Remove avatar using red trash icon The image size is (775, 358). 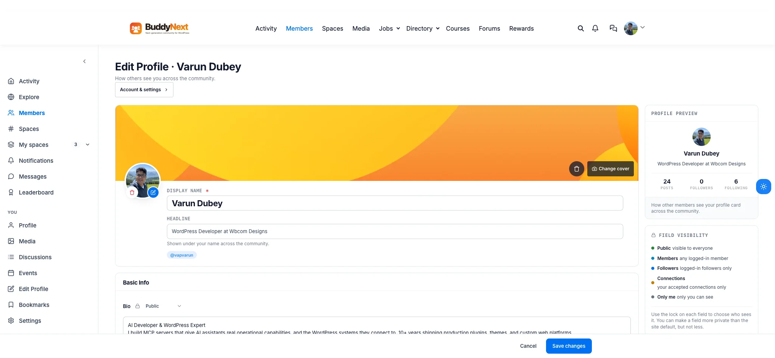(132, 193)
